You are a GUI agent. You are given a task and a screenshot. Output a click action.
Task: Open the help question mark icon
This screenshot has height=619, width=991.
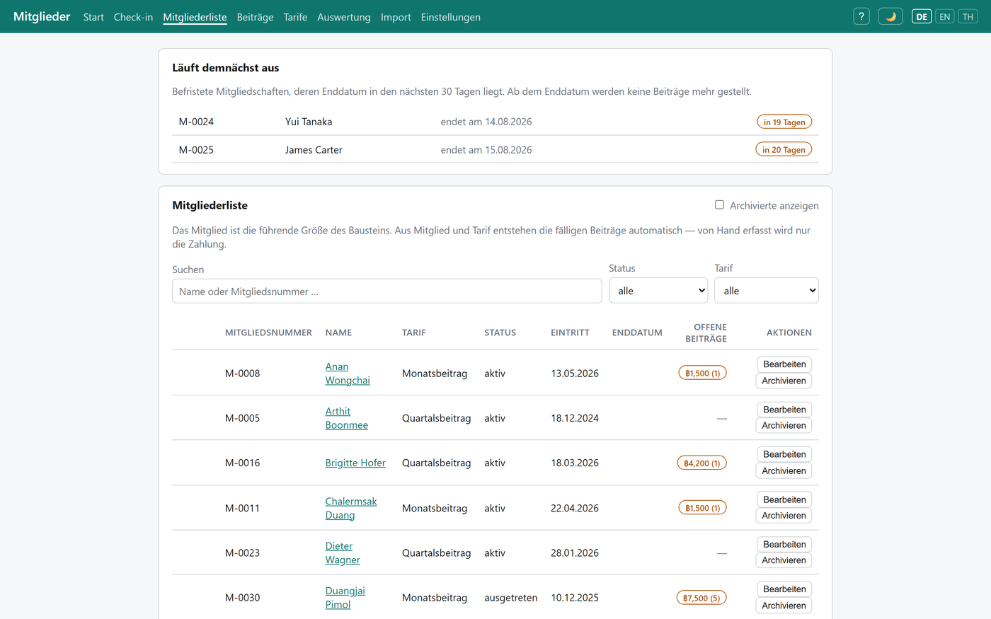[861, 17]
